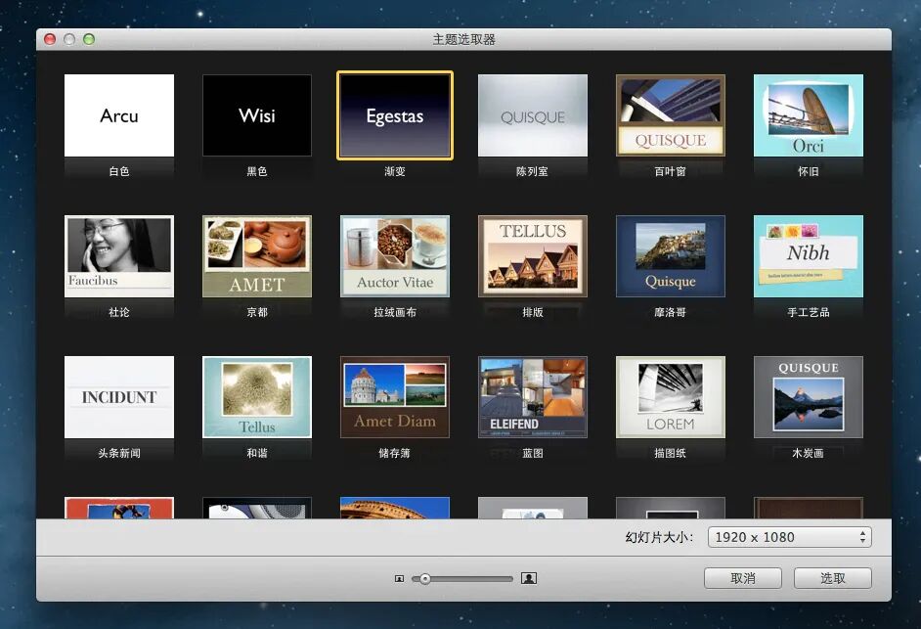Open the 幻灯片大小 slide size dropdown
This screenshot has height=629, width=921.
point(789,537)
